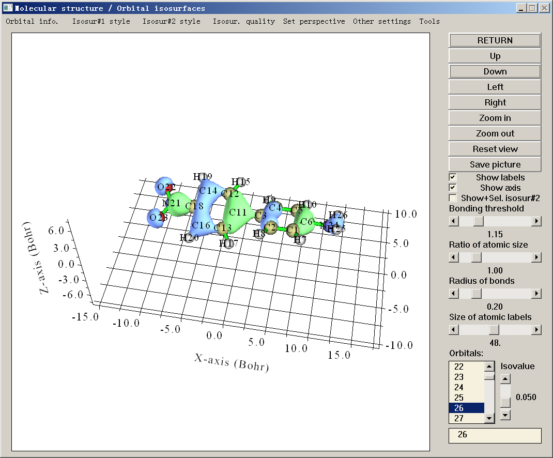The height and width of the screenshot is (458, 553).
Task: Click the Isovalue slider down arrow
Action: click(505, 415)
